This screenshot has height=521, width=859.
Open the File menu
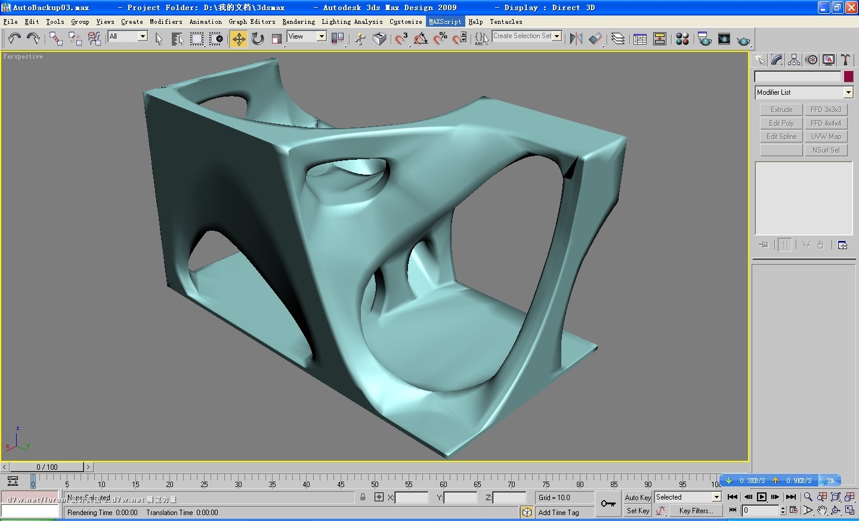click(10, 21)
